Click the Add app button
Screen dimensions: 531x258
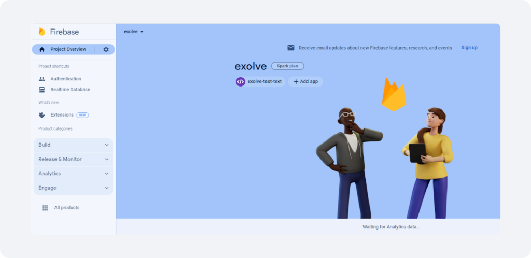305,82
